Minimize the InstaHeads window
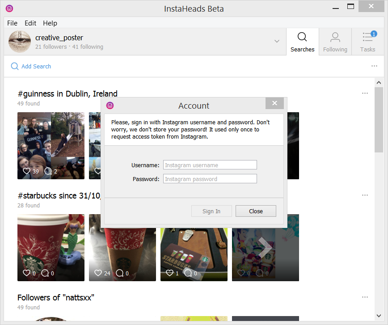Screen dimensions: 388x325 [x=336, y=8]
